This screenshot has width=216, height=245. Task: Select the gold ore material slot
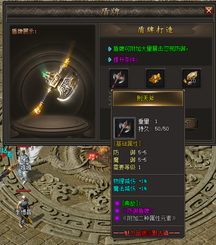click(155, 78)
